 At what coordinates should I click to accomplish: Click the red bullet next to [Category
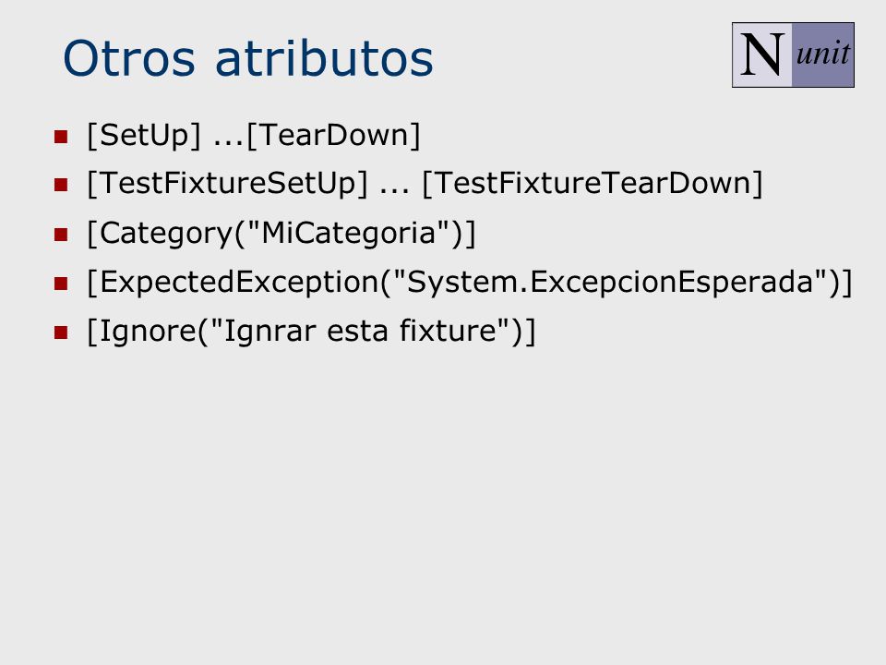point(61,234)
